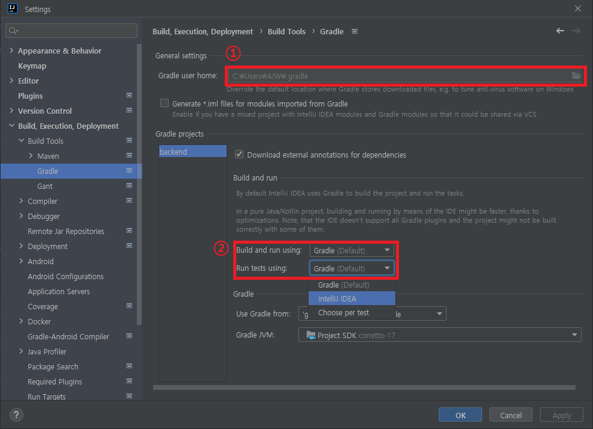Expand the Docker node
The width and height of the screenshot is (593, 429).
(x=21, y=321)
